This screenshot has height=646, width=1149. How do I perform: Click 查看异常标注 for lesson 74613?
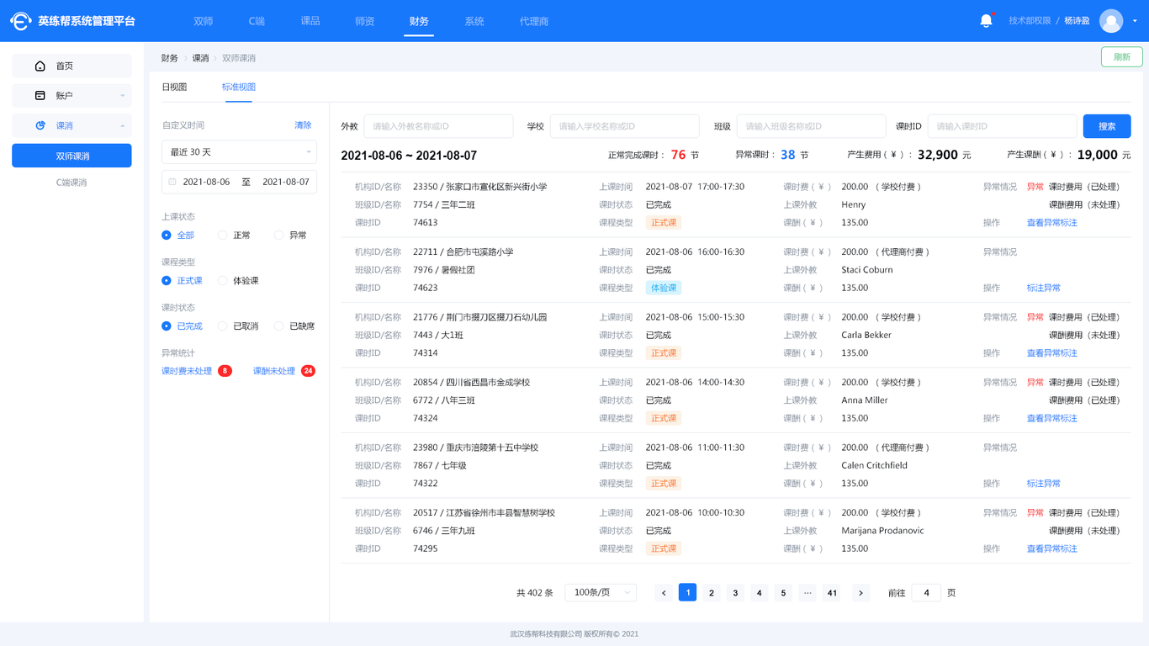pyautogui.click(x=1051, y=223)
